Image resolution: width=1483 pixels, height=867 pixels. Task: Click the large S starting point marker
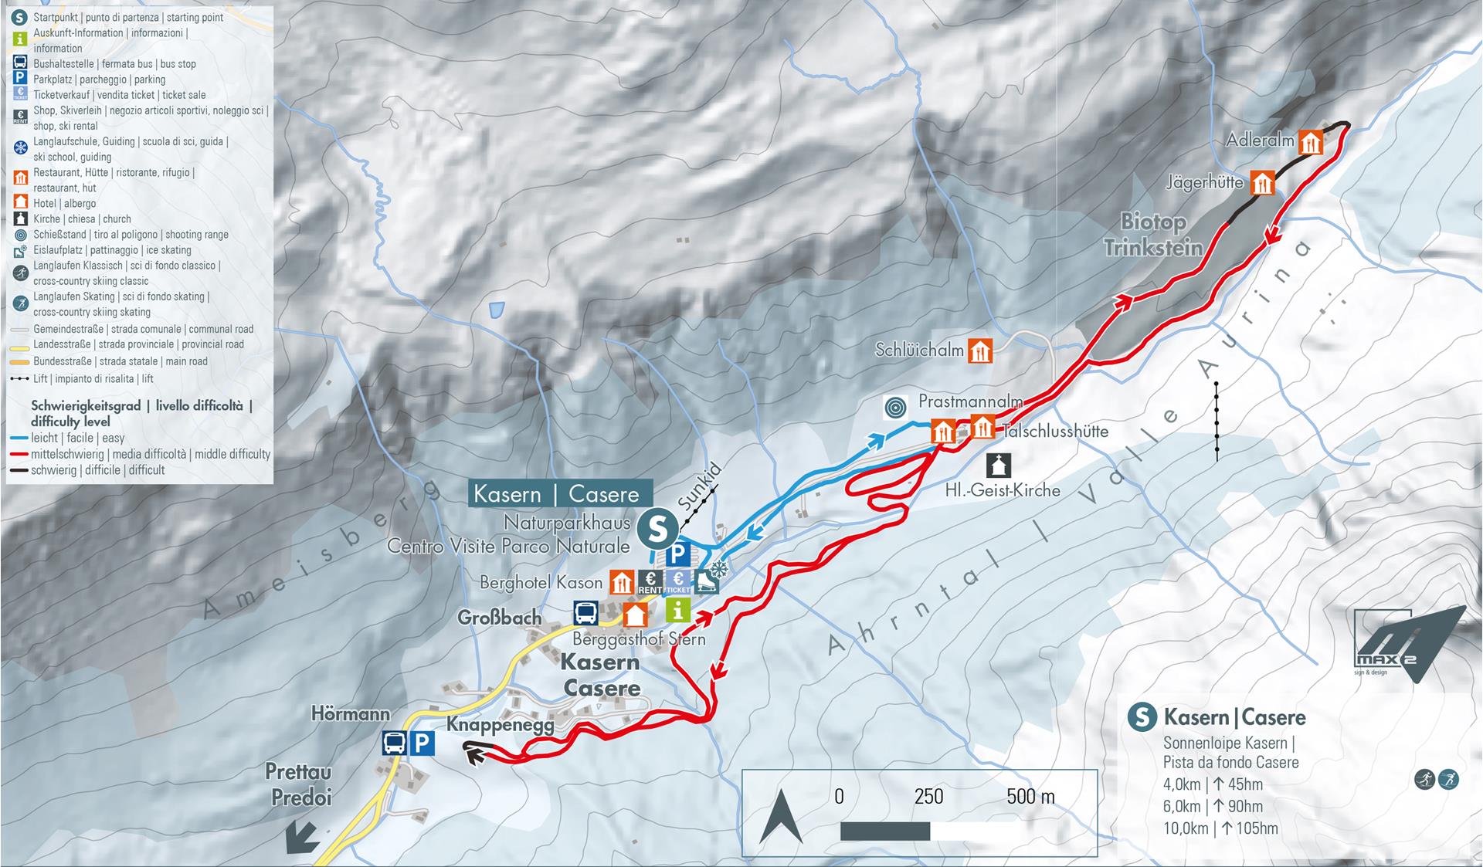657,530
